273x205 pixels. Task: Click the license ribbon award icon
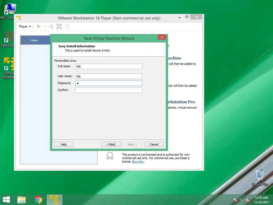[110, 156]
